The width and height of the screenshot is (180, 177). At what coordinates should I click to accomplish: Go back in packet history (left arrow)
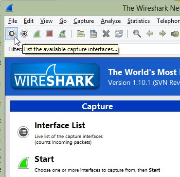coord(150,34)
